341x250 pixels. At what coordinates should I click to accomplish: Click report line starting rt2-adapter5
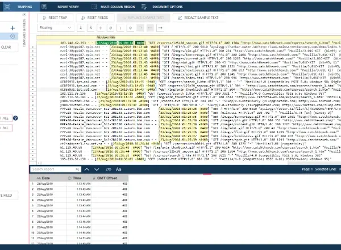tap(182, 143)
